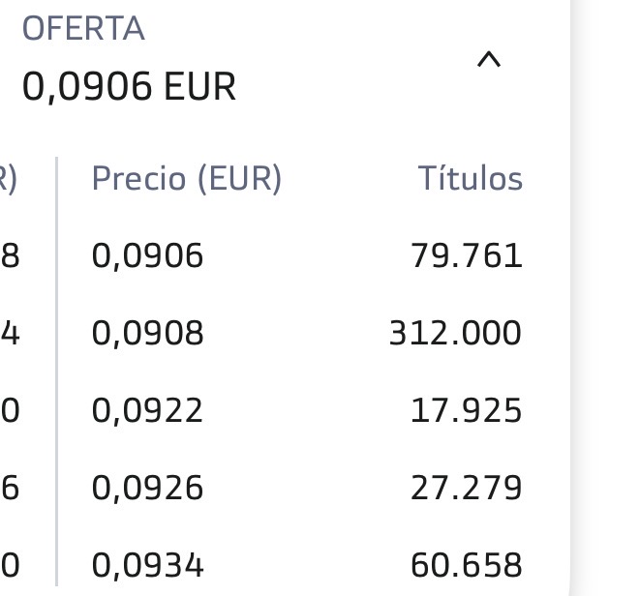640x596 pixels.
Task: Click the OFERTA heading label
Action: pos(83,28)
